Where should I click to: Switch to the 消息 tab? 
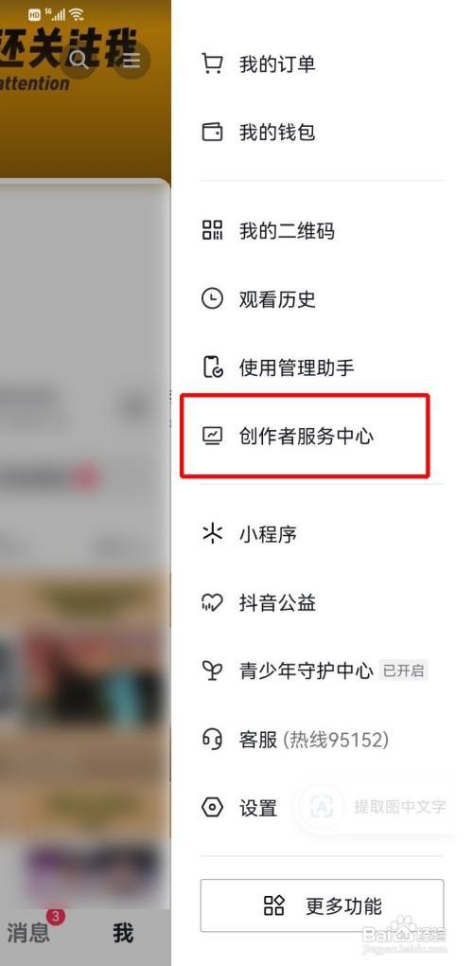point(29,933)
